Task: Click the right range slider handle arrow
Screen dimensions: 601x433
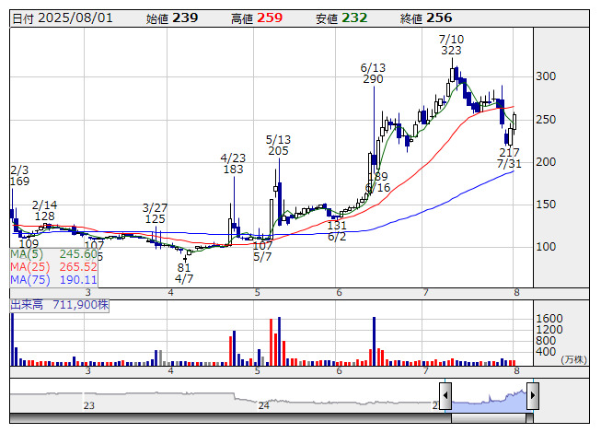Action: pyautogui.click(x=533, y=395)
